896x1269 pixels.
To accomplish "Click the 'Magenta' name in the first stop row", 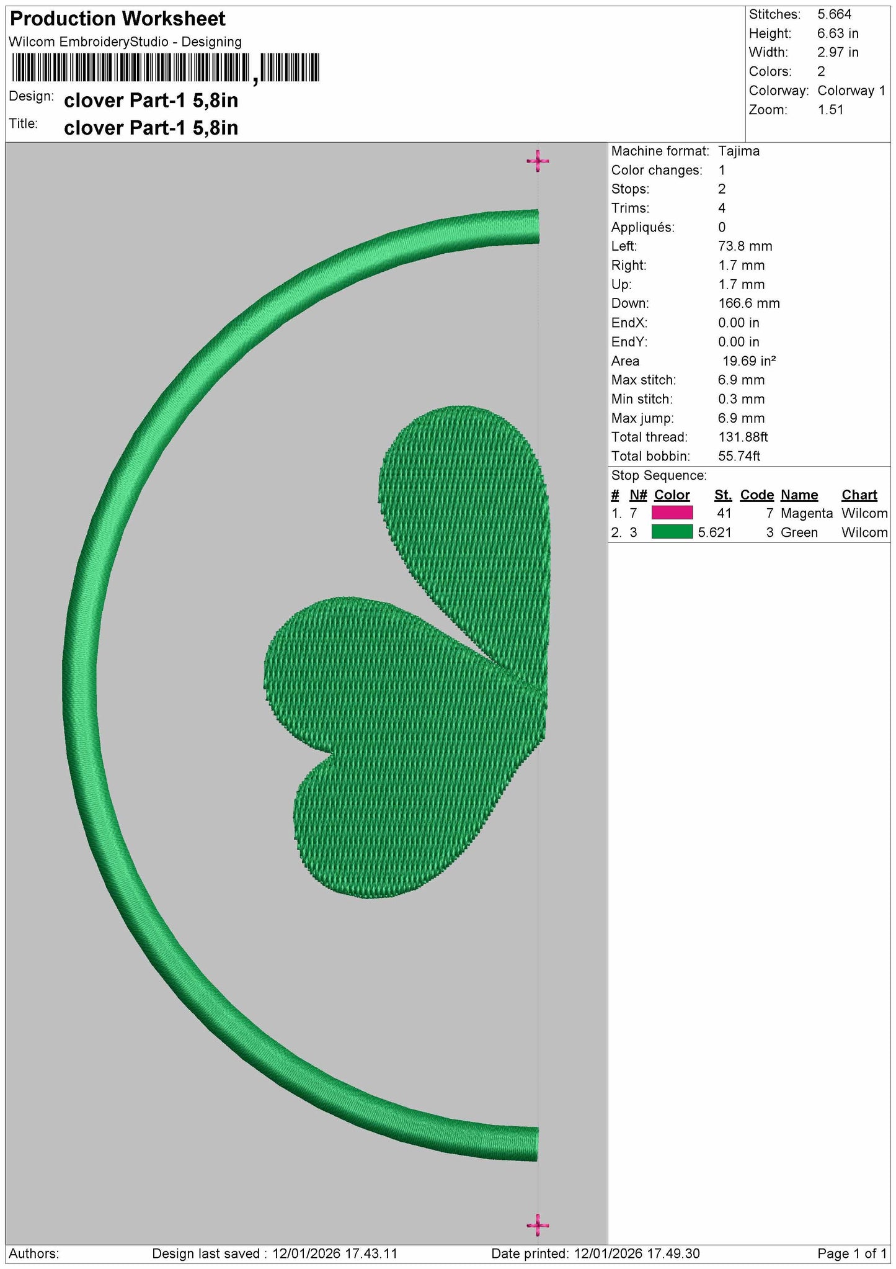I will point(806,513).
